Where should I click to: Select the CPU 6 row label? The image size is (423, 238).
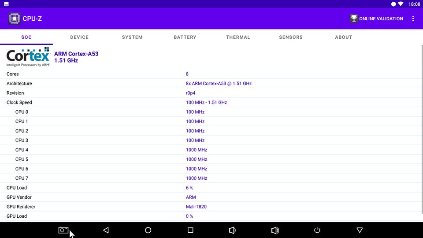[22, 169]
